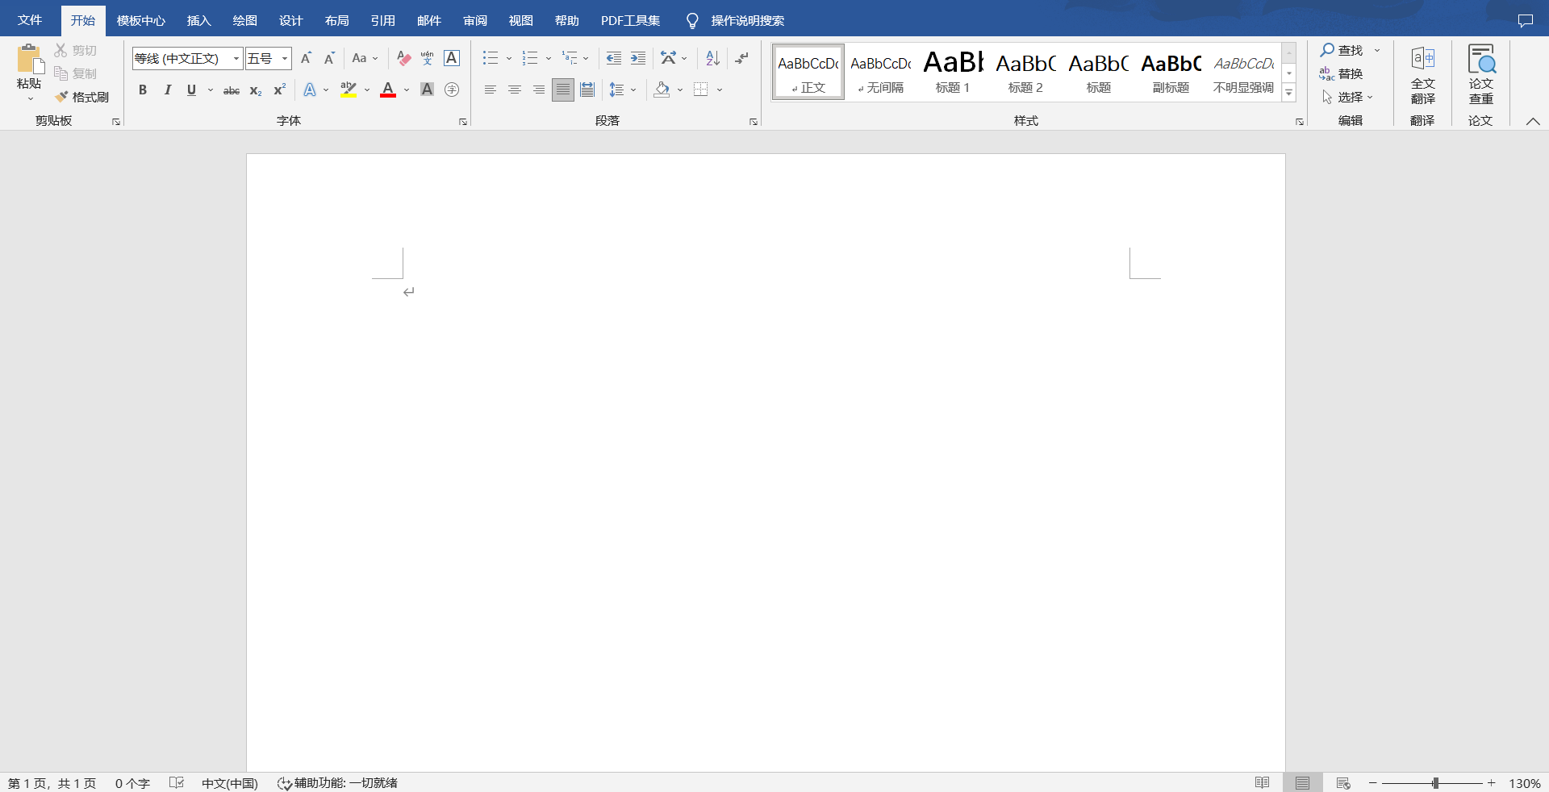Click the Sort (A-Z) icon
This screenshot has height=792, width=1549.
click(712, 58)
